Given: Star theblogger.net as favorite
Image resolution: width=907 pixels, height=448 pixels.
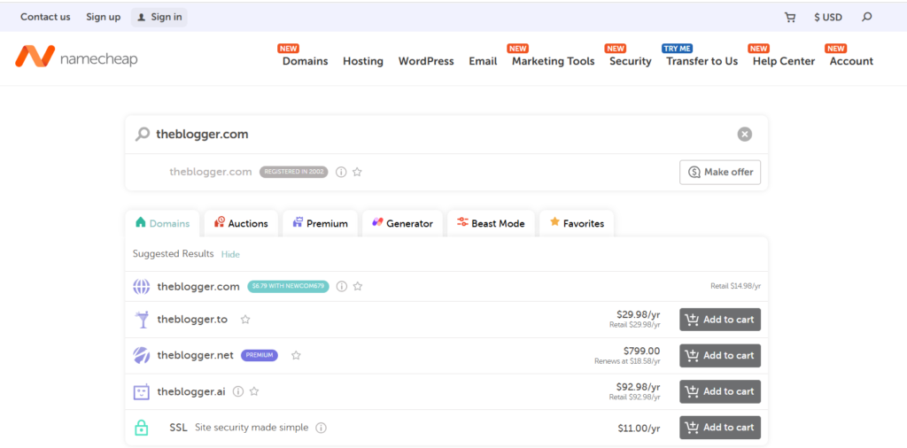Looking at the screenshot, I should click(296, 355).
